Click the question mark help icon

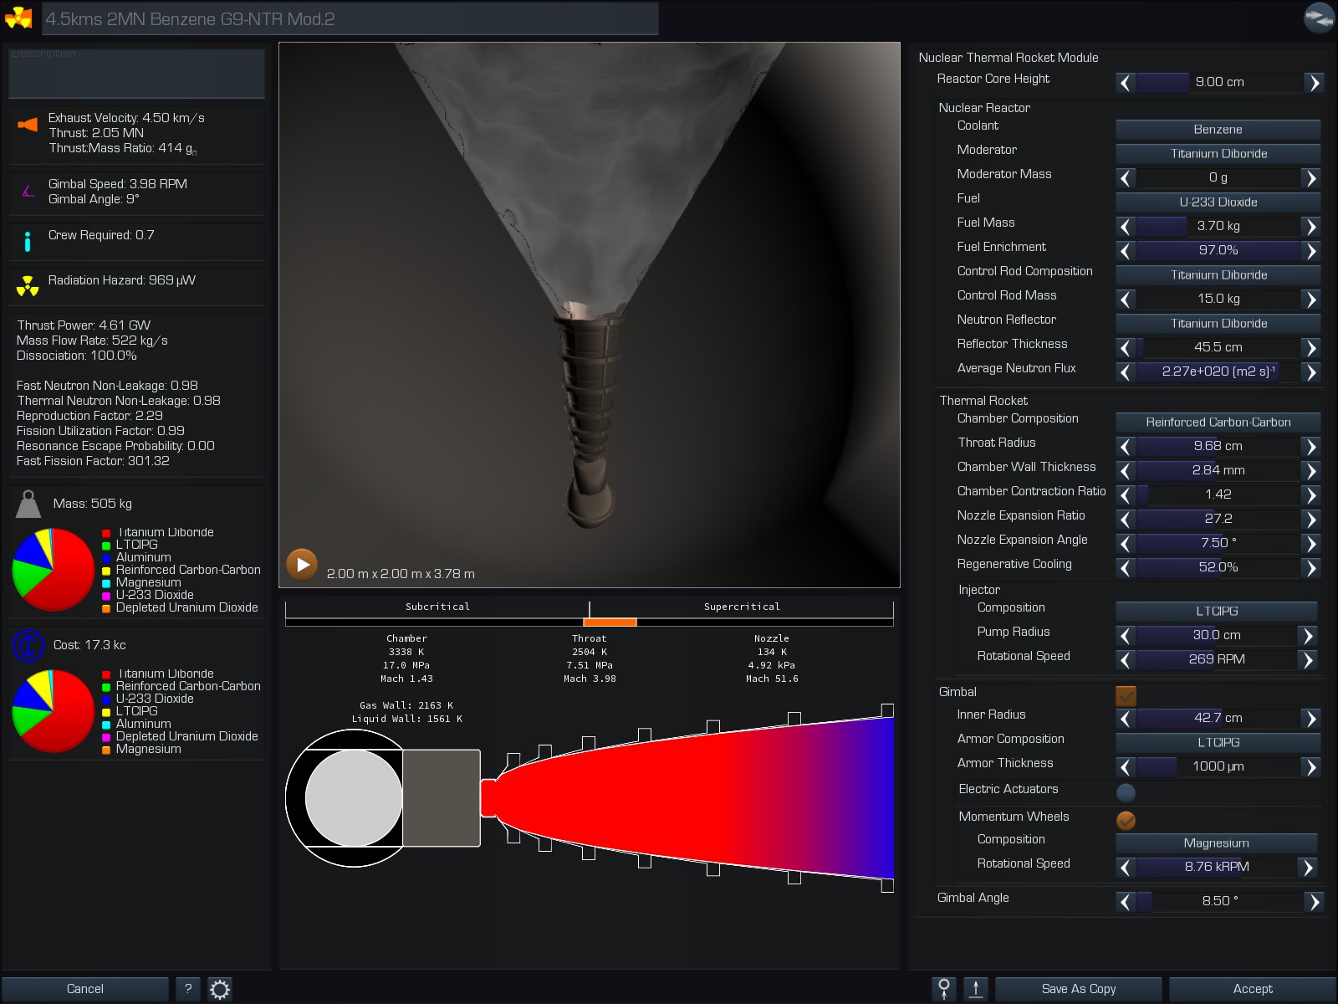188,989
